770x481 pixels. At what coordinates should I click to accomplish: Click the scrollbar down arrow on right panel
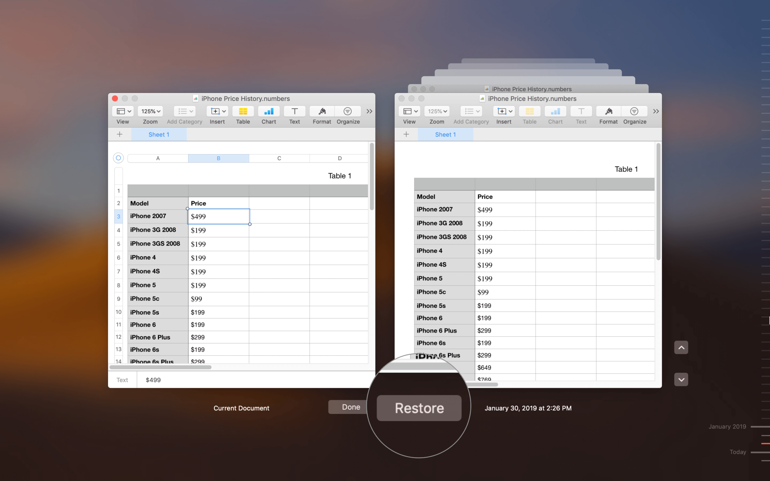681,380
